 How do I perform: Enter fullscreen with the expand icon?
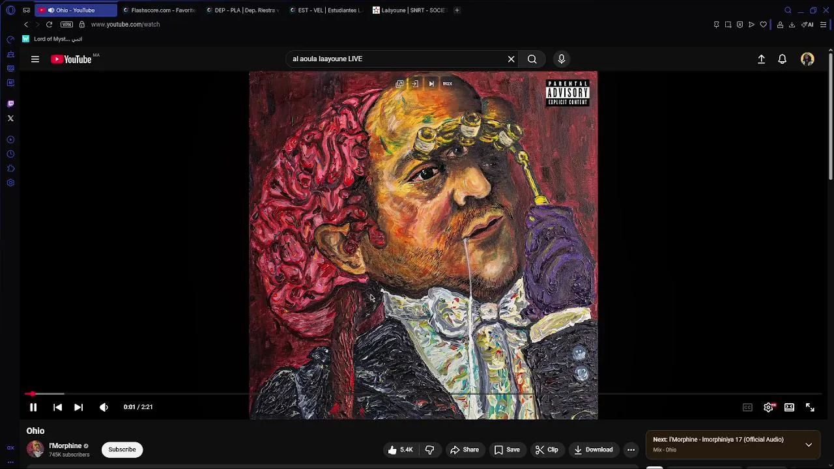[810, 407]
